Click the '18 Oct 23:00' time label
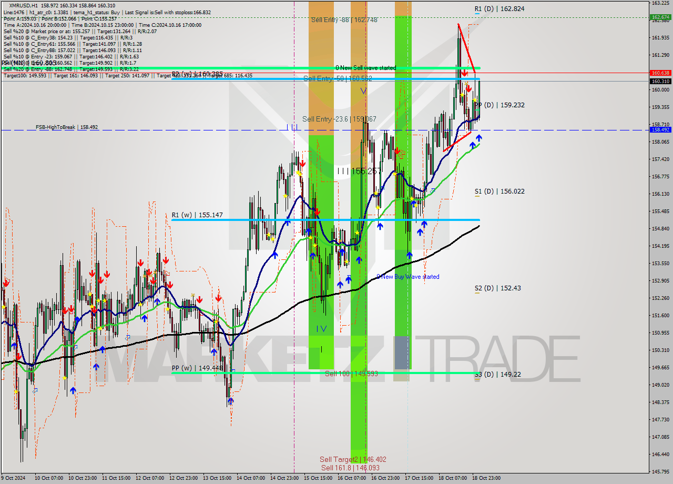Viewport: 673px width, 484px height. point(486,478)
